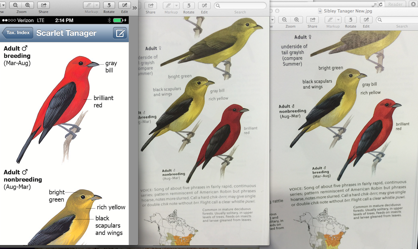Image resolution: width=418 pixels, height=249 pixels.
Task: Click the iPhone battery indicator icon
Action: pos(118,20)
